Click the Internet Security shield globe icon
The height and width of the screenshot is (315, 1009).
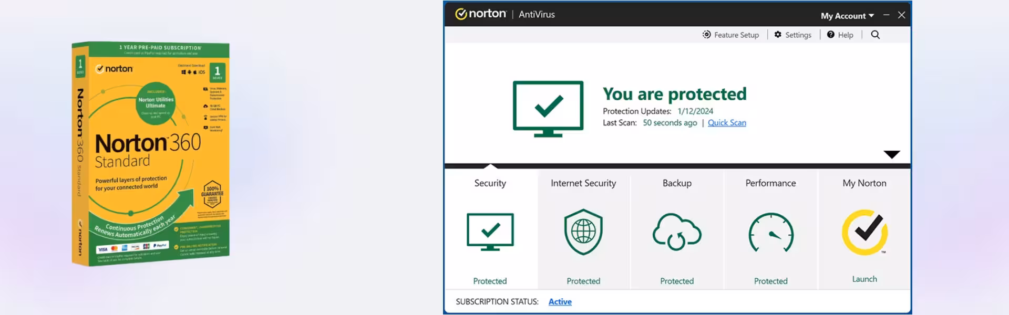coord(583,232)
